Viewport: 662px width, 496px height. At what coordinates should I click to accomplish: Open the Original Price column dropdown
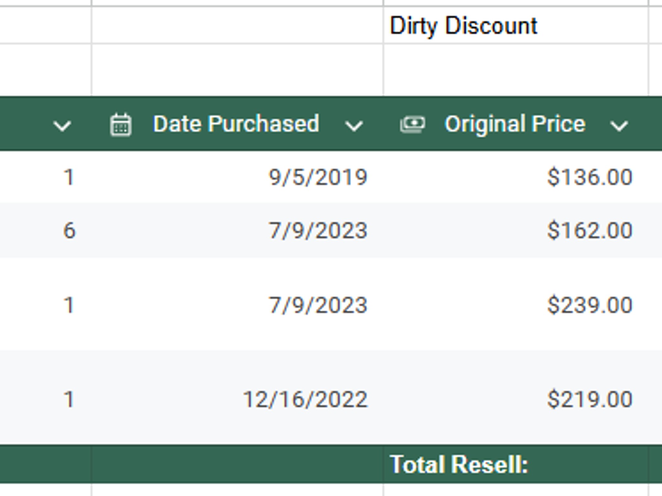(x=619, y=125)
